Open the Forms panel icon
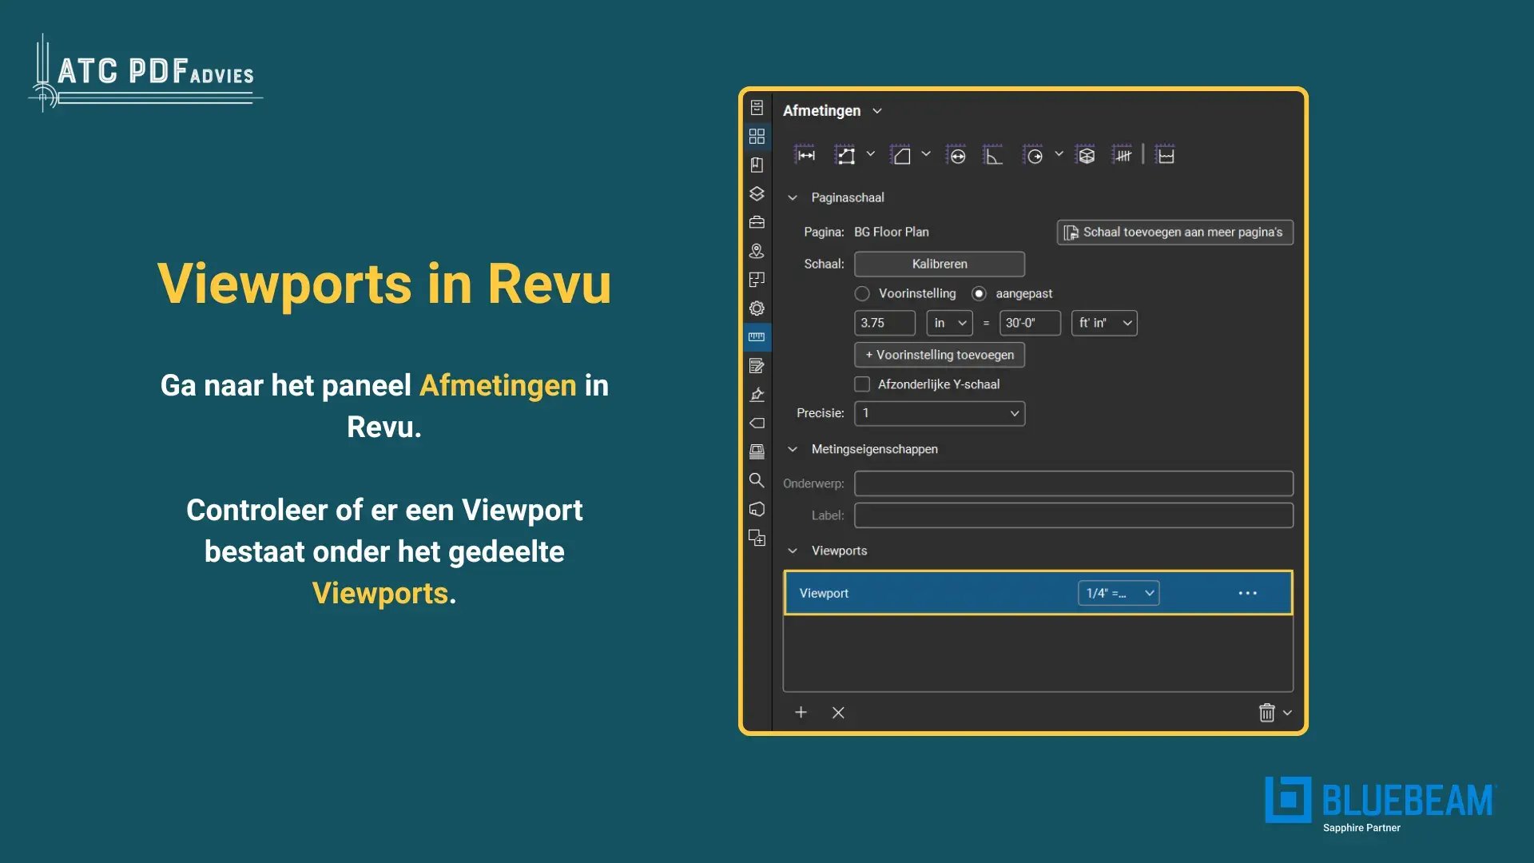Screen dimensions: 1534x863 coord(757,366)
